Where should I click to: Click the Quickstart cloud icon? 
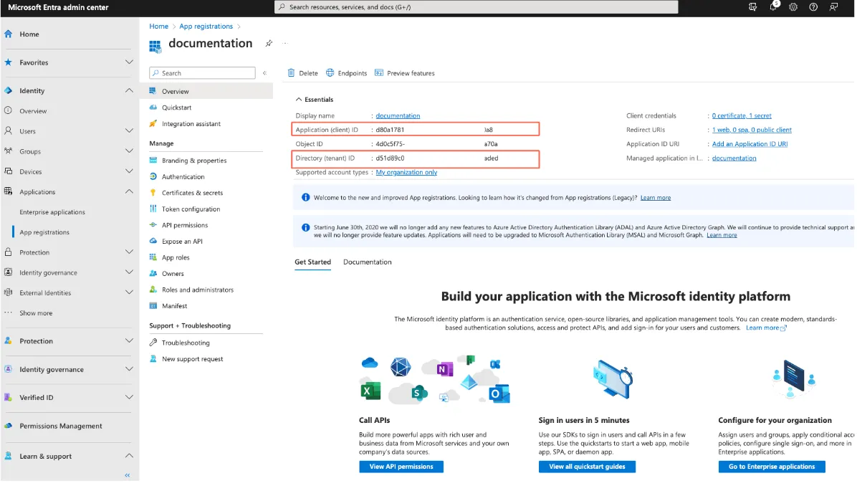(x=153, y=107)
